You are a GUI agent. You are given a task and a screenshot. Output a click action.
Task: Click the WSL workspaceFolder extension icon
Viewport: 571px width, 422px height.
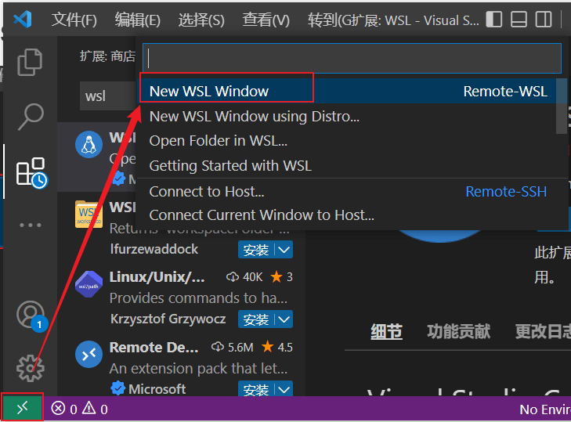click(x=89, y=214)
